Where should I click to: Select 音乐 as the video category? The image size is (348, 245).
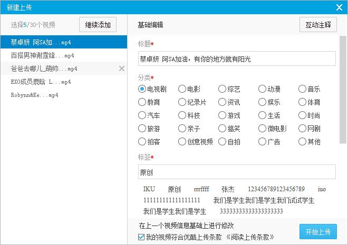coord(302,89)
